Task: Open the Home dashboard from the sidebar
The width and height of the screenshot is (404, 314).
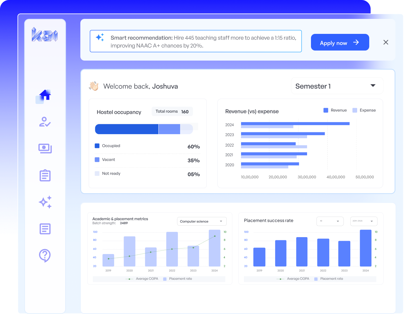Action: [45, 96]
